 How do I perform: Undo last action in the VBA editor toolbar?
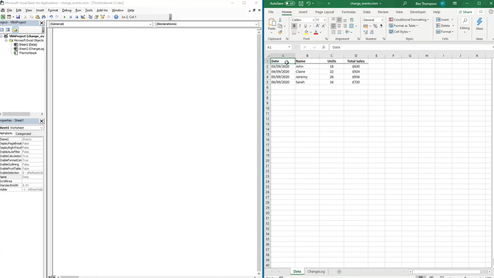(x=51, y=17)
